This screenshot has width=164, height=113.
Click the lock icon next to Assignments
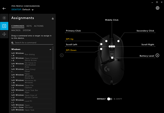click(53, 18)
